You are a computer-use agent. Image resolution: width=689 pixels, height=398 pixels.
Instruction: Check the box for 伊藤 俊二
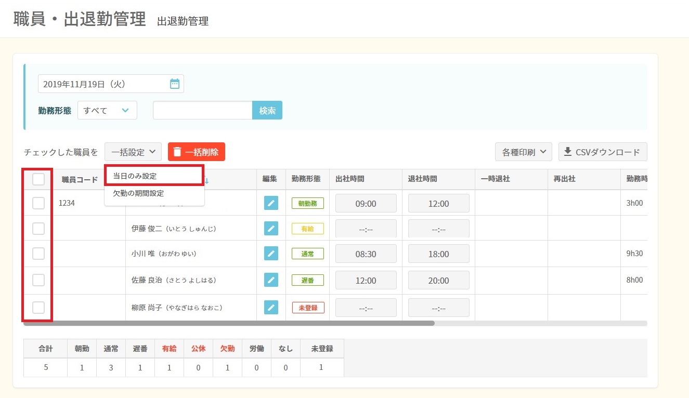tap(38, 228)
